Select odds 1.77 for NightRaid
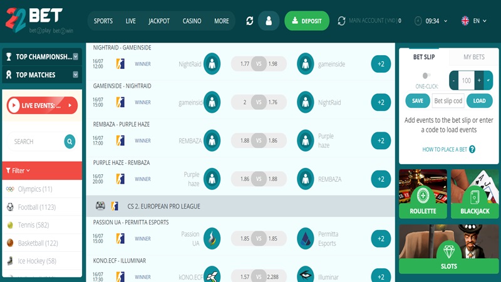The width and height of the screenshot is (501, 282). [245, 64]
